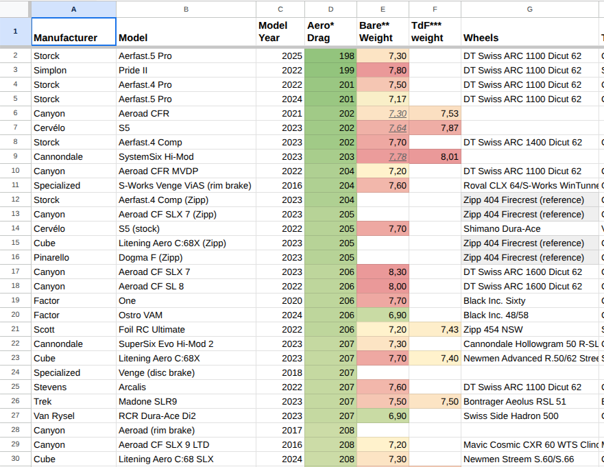604x467 pixels.
Task: Select the "Dogma F (Zipp)" model cell
Action: (x=186, y=257)
